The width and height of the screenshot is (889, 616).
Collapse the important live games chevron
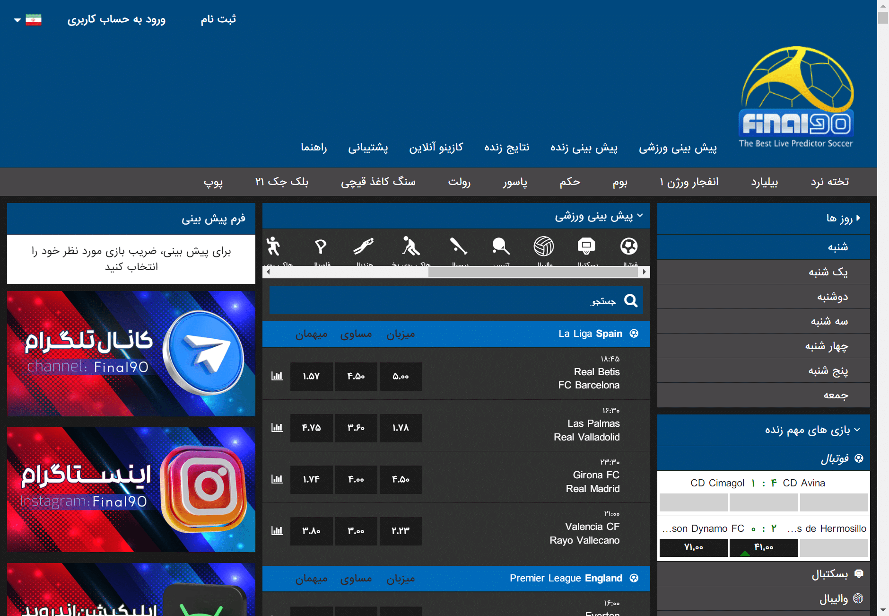[857, 430]
